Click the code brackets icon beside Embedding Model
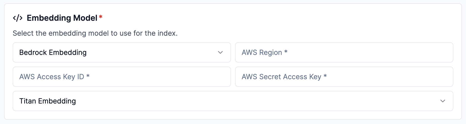This screenshot has width=466, height=124. point(18,18)
